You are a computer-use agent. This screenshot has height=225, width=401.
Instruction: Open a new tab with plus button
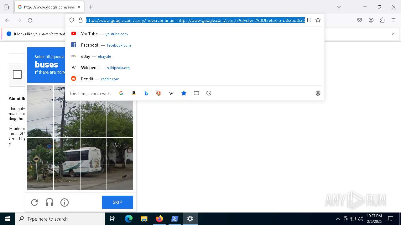click(x=91, y=7)
